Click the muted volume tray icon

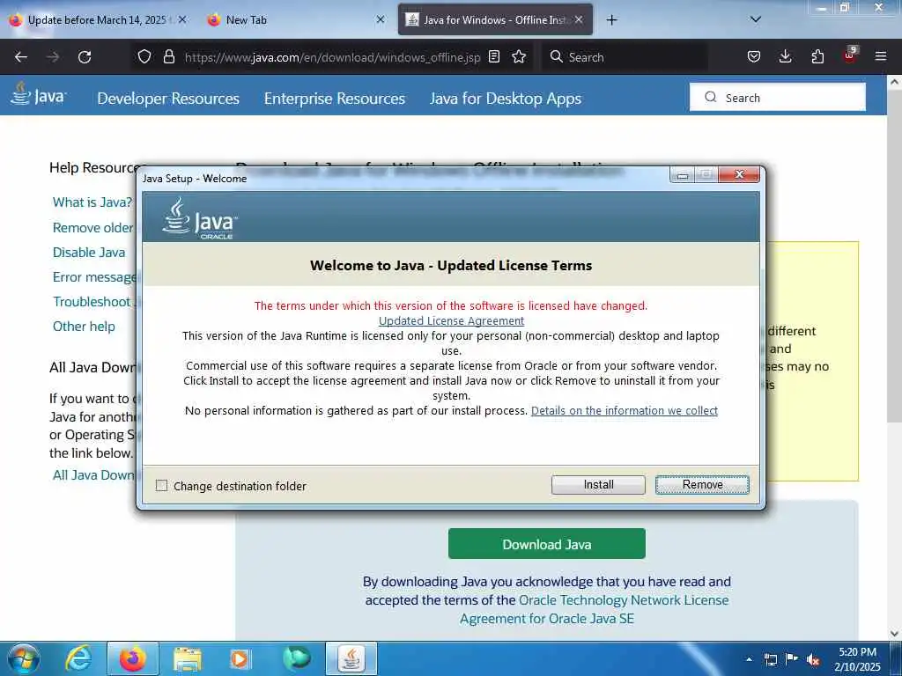[x=813, y=659]
